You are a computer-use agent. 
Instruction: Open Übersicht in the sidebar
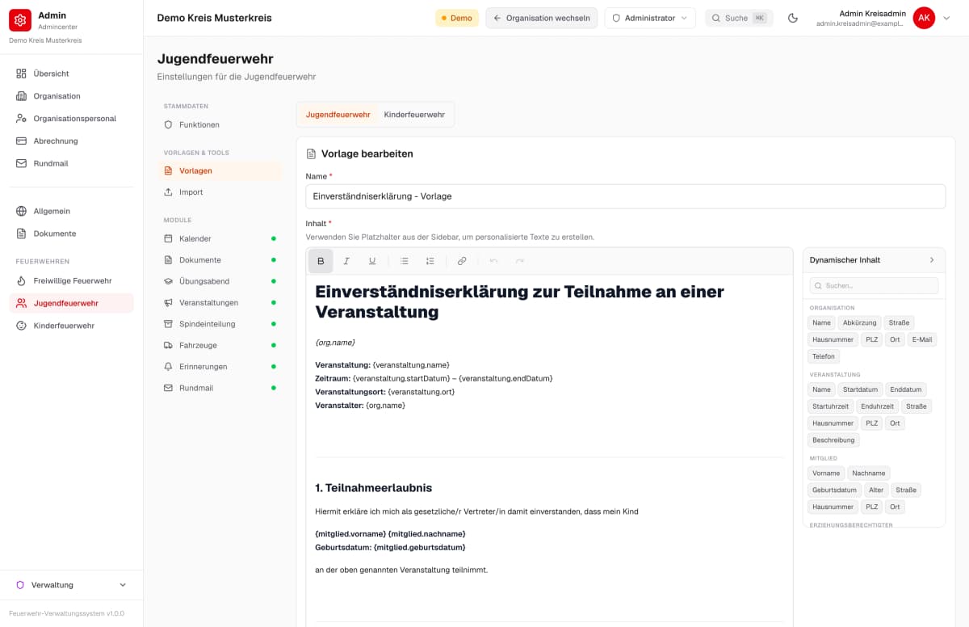[x=71, y=74]
